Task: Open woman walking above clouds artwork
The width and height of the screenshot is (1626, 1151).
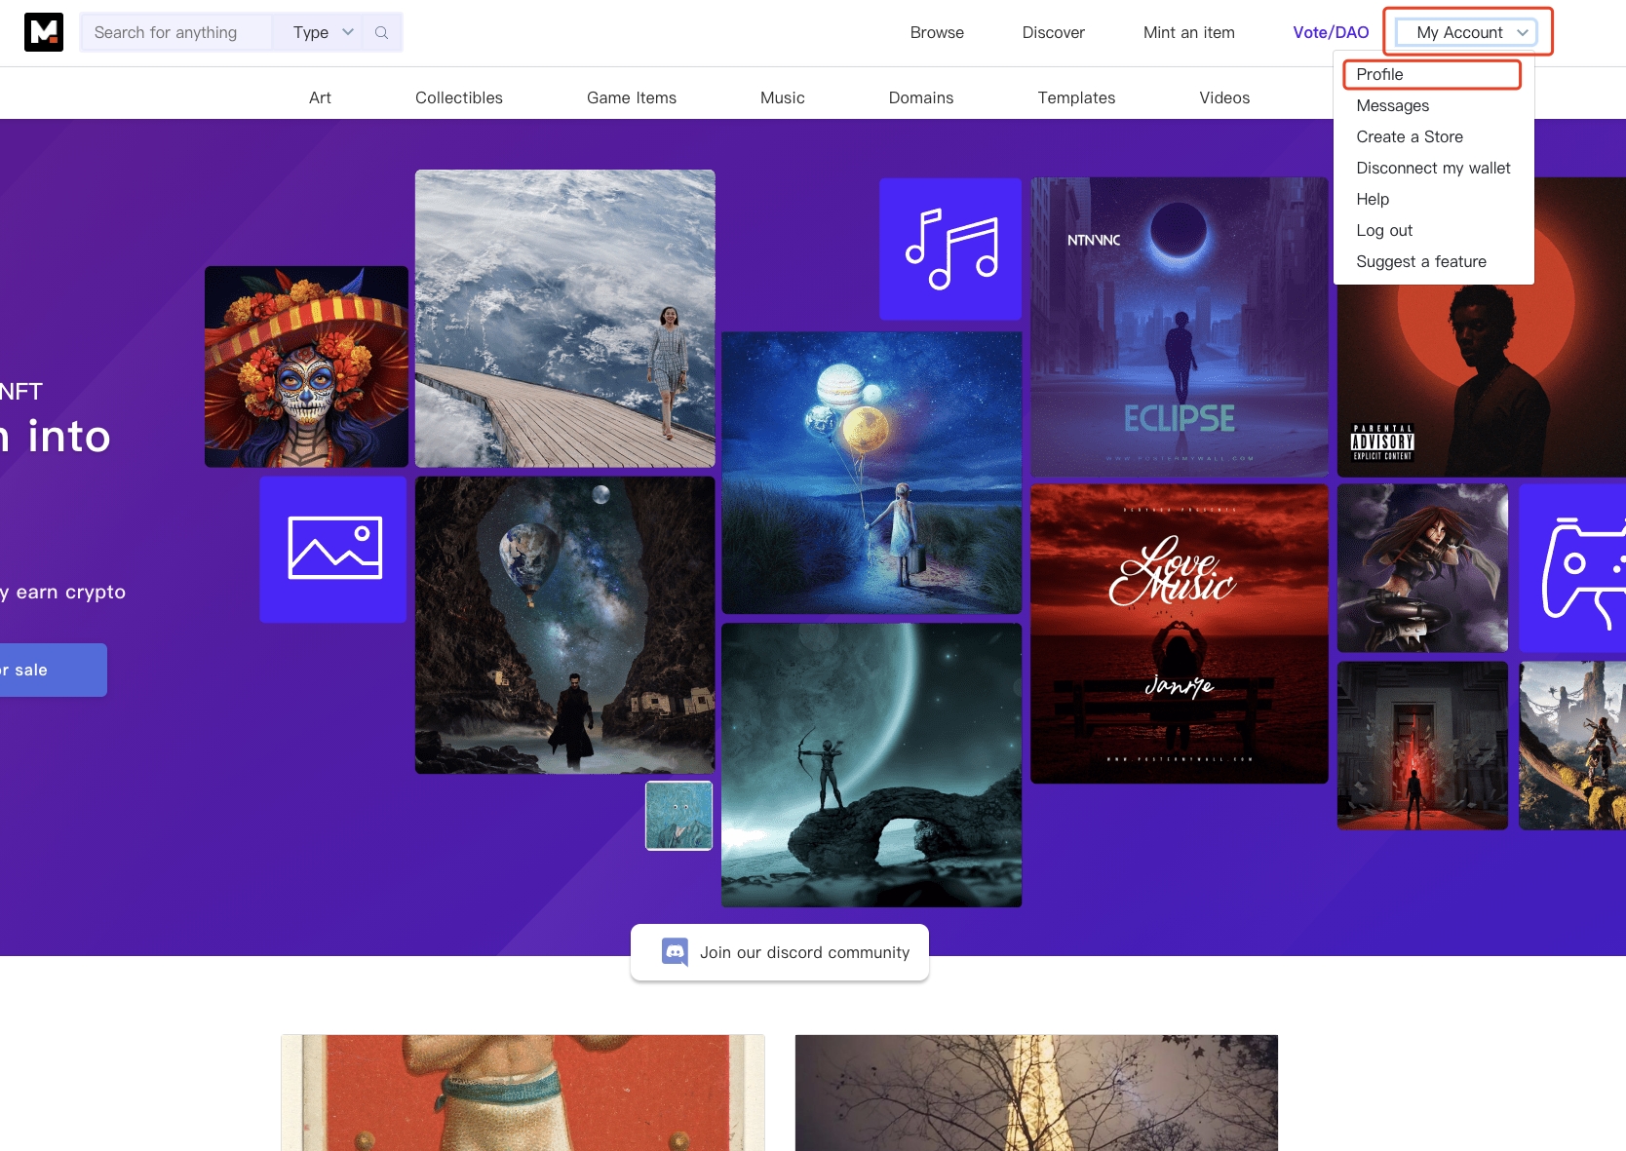Action: click(x=565, y=319)
